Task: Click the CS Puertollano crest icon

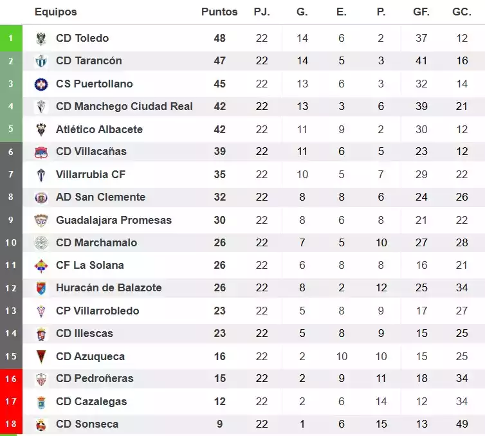Action: click(41, 84)
